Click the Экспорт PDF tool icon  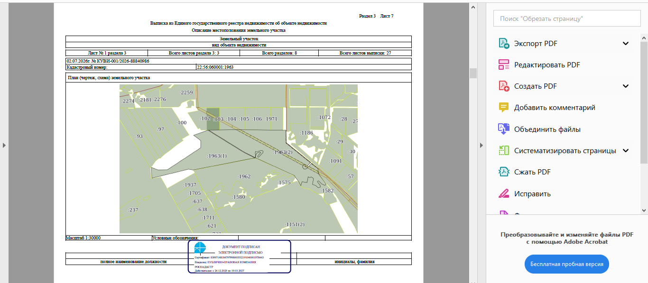coord(503,44)
